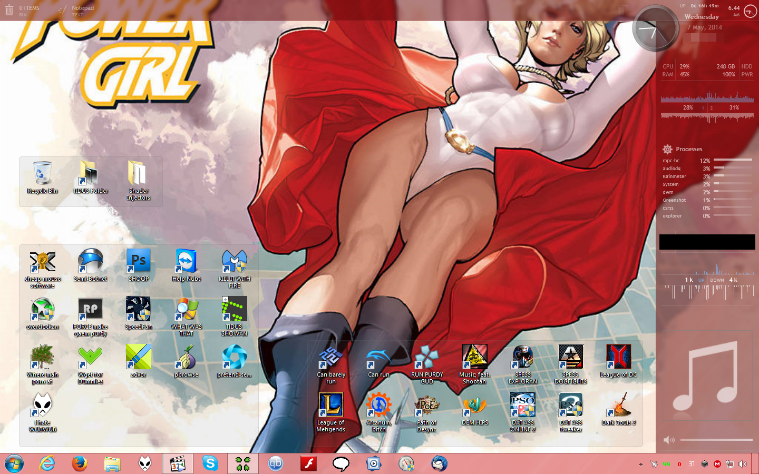Click the music note album art placeholder
This screenshot has height=474, width=759.
[x=707, y=376]
